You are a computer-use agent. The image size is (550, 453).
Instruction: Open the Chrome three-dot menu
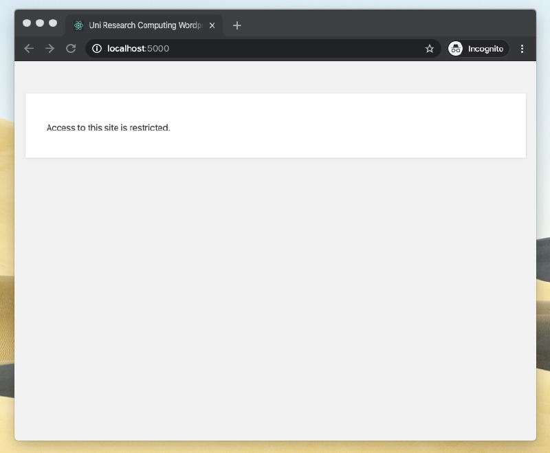tap(522, 48)
